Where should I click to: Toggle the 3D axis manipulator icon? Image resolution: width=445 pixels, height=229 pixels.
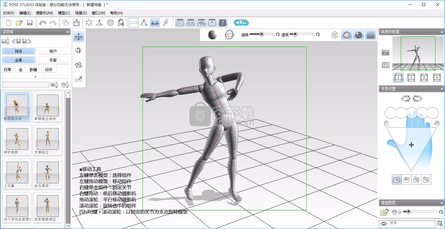point(144,23)
